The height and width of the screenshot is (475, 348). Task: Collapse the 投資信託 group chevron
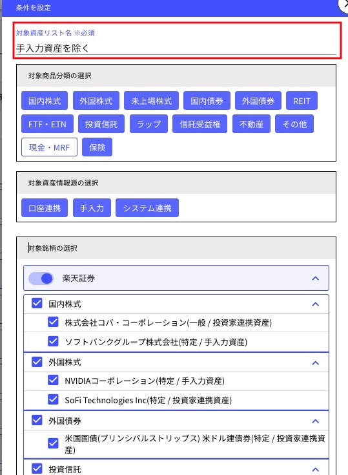click(316, 470)
